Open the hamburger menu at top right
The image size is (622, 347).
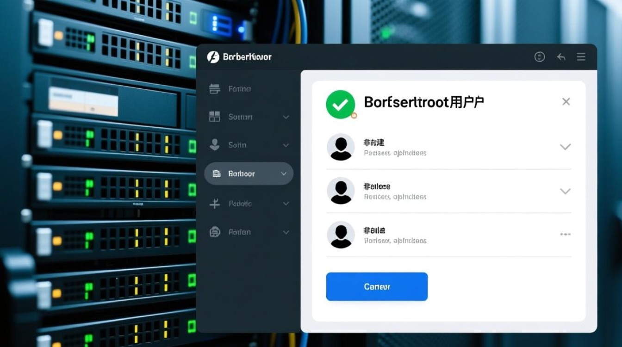coord(581,56)
